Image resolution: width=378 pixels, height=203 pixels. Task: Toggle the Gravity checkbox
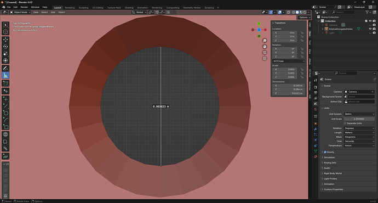click(x=325, y=152)
